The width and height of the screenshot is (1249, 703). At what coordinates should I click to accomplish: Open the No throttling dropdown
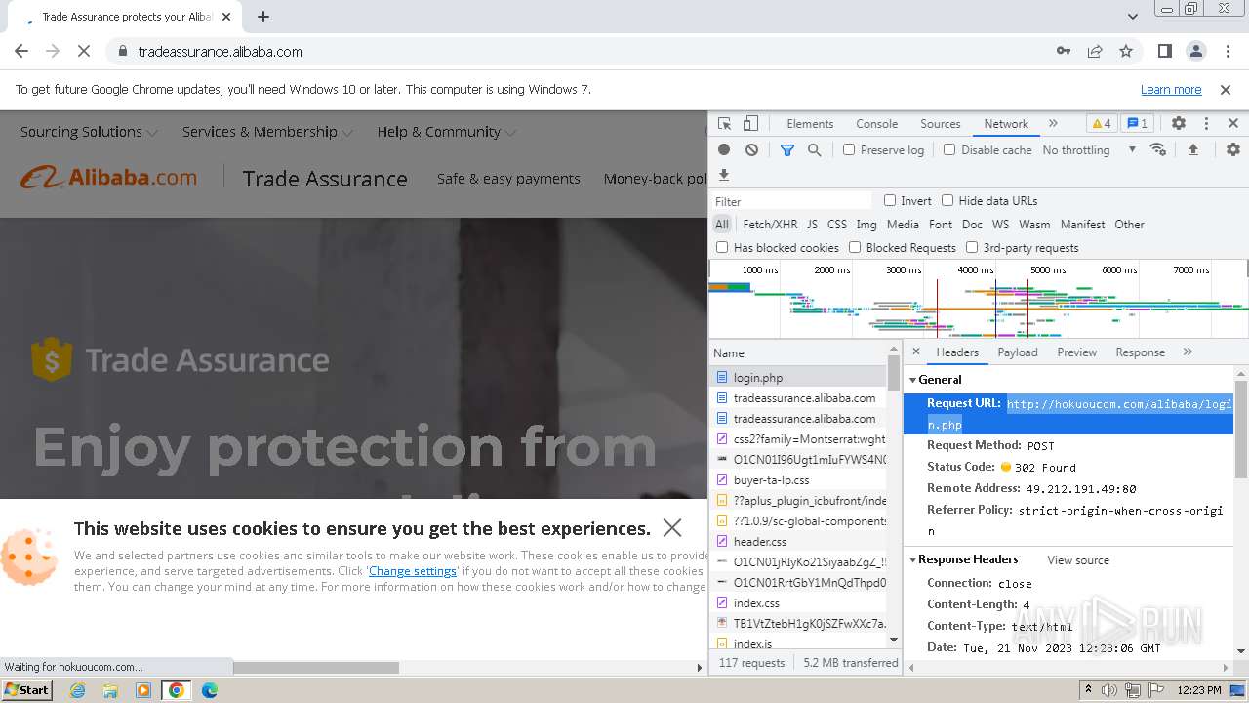[x=1088, y=150]
